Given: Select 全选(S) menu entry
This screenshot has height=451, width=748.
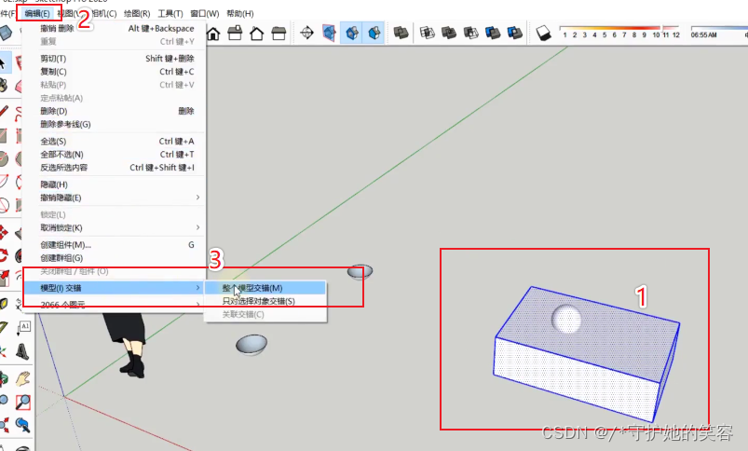Looking at the screenshot, I should coord(115,142).
